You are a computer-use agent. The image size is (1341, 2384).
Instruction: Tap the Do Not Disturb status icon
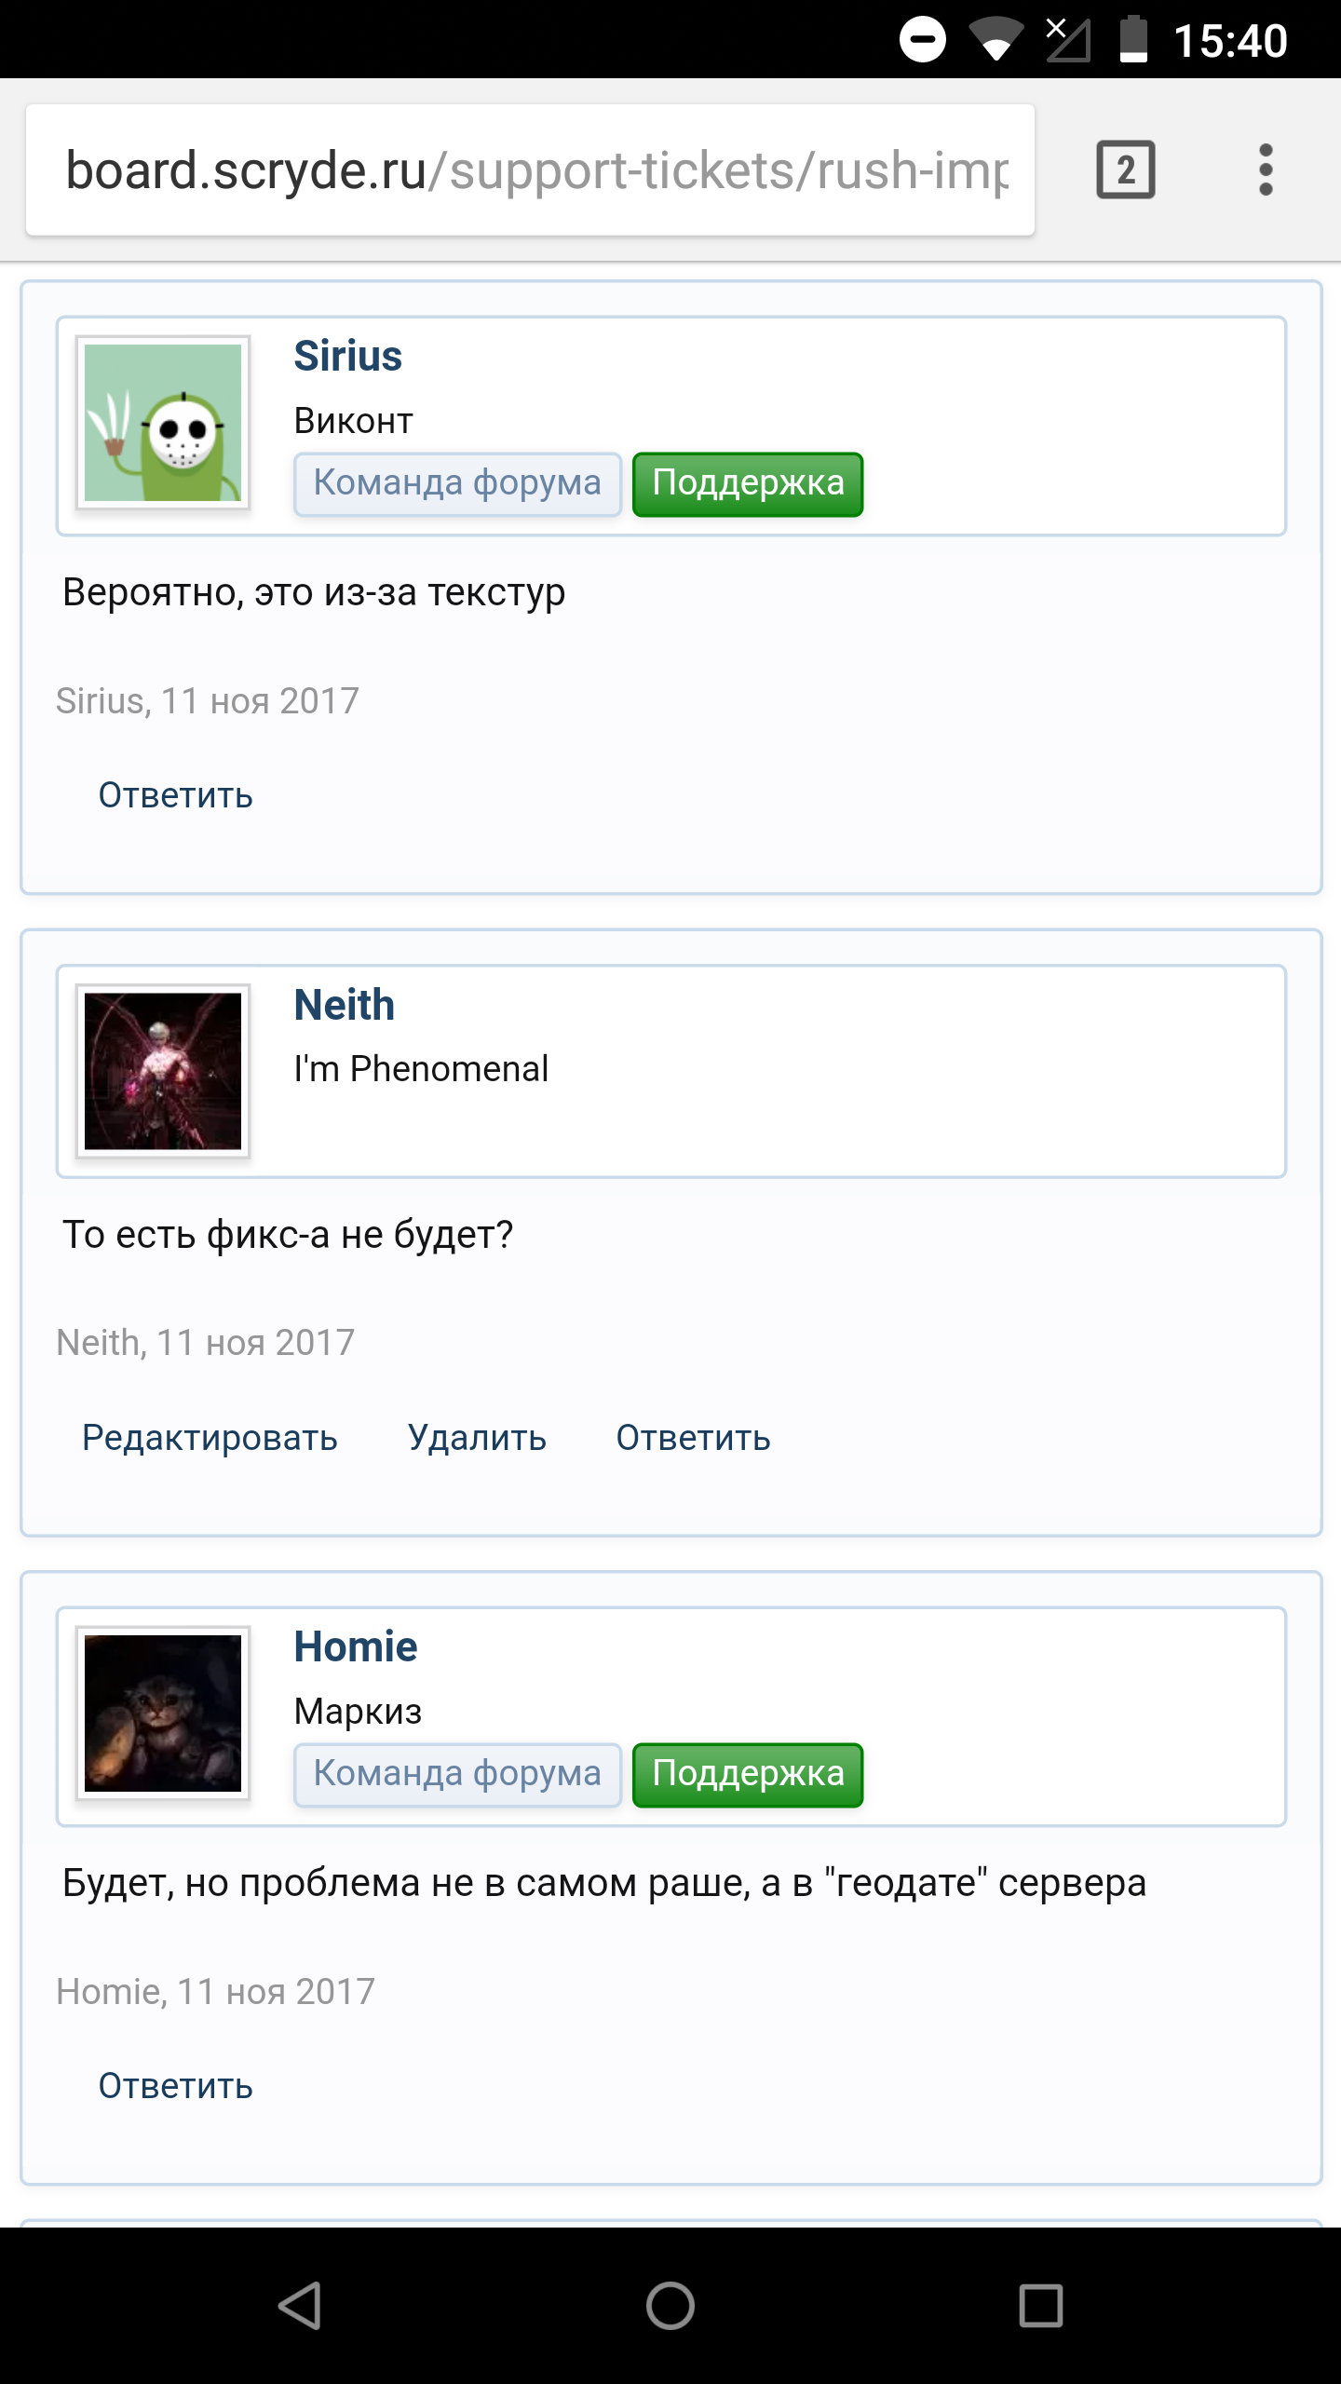pos(922,39)
